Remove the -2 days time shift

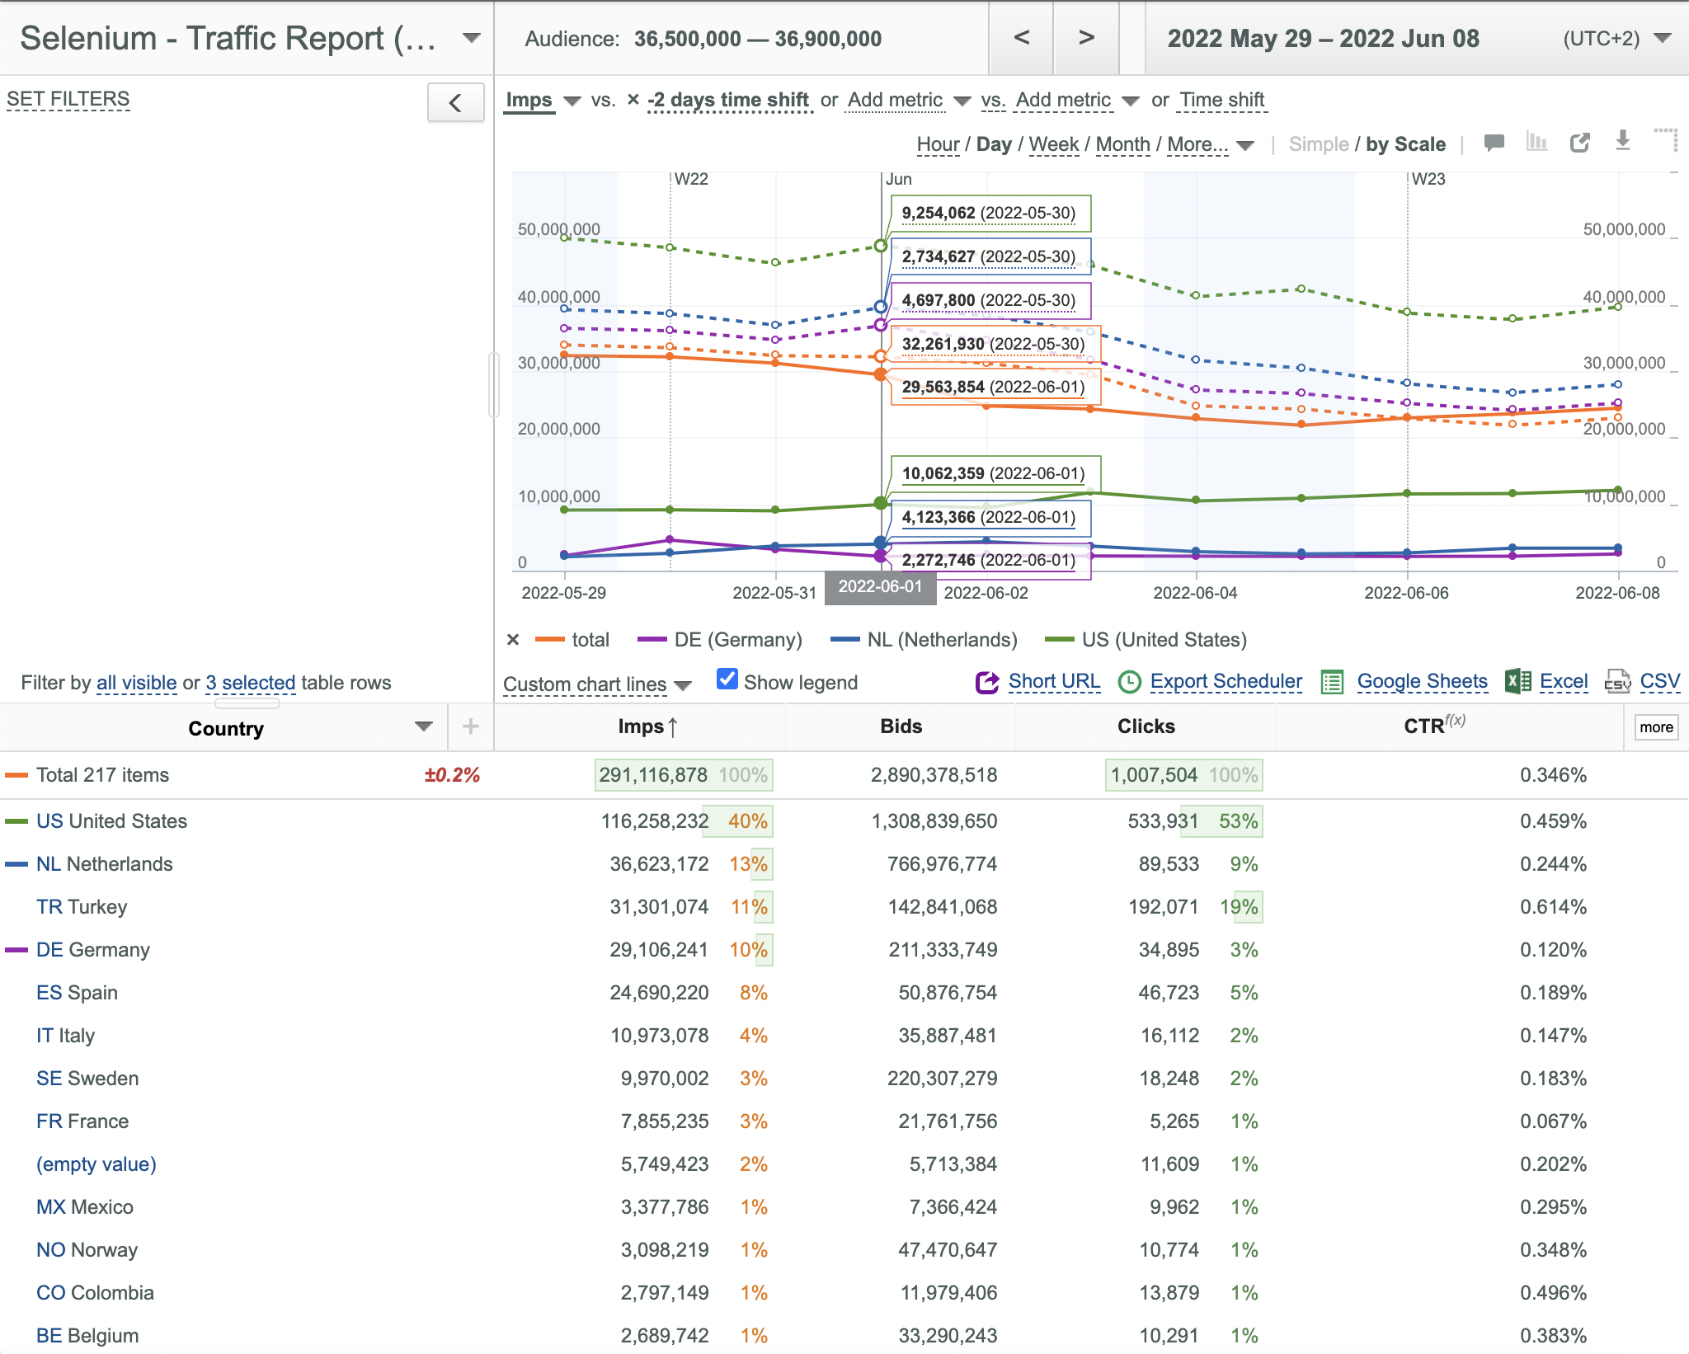click(x=633, y=100)
